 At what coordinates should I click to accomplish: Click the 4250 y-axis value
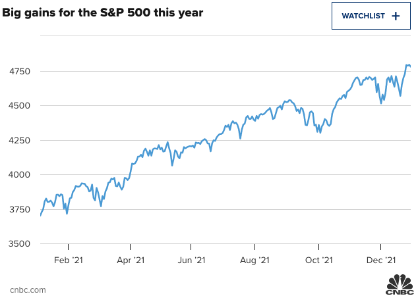(13, 140)
